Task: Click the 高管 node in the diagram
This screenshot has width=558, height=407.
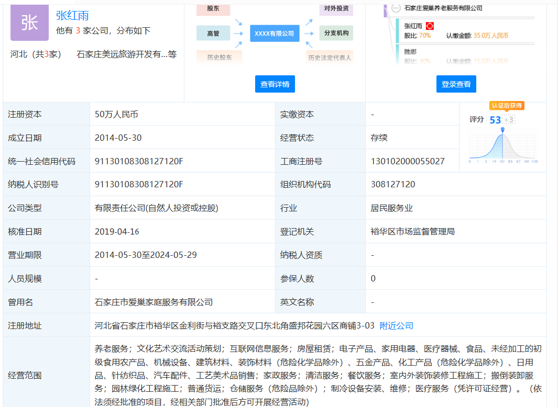Action: coord(213,33)
